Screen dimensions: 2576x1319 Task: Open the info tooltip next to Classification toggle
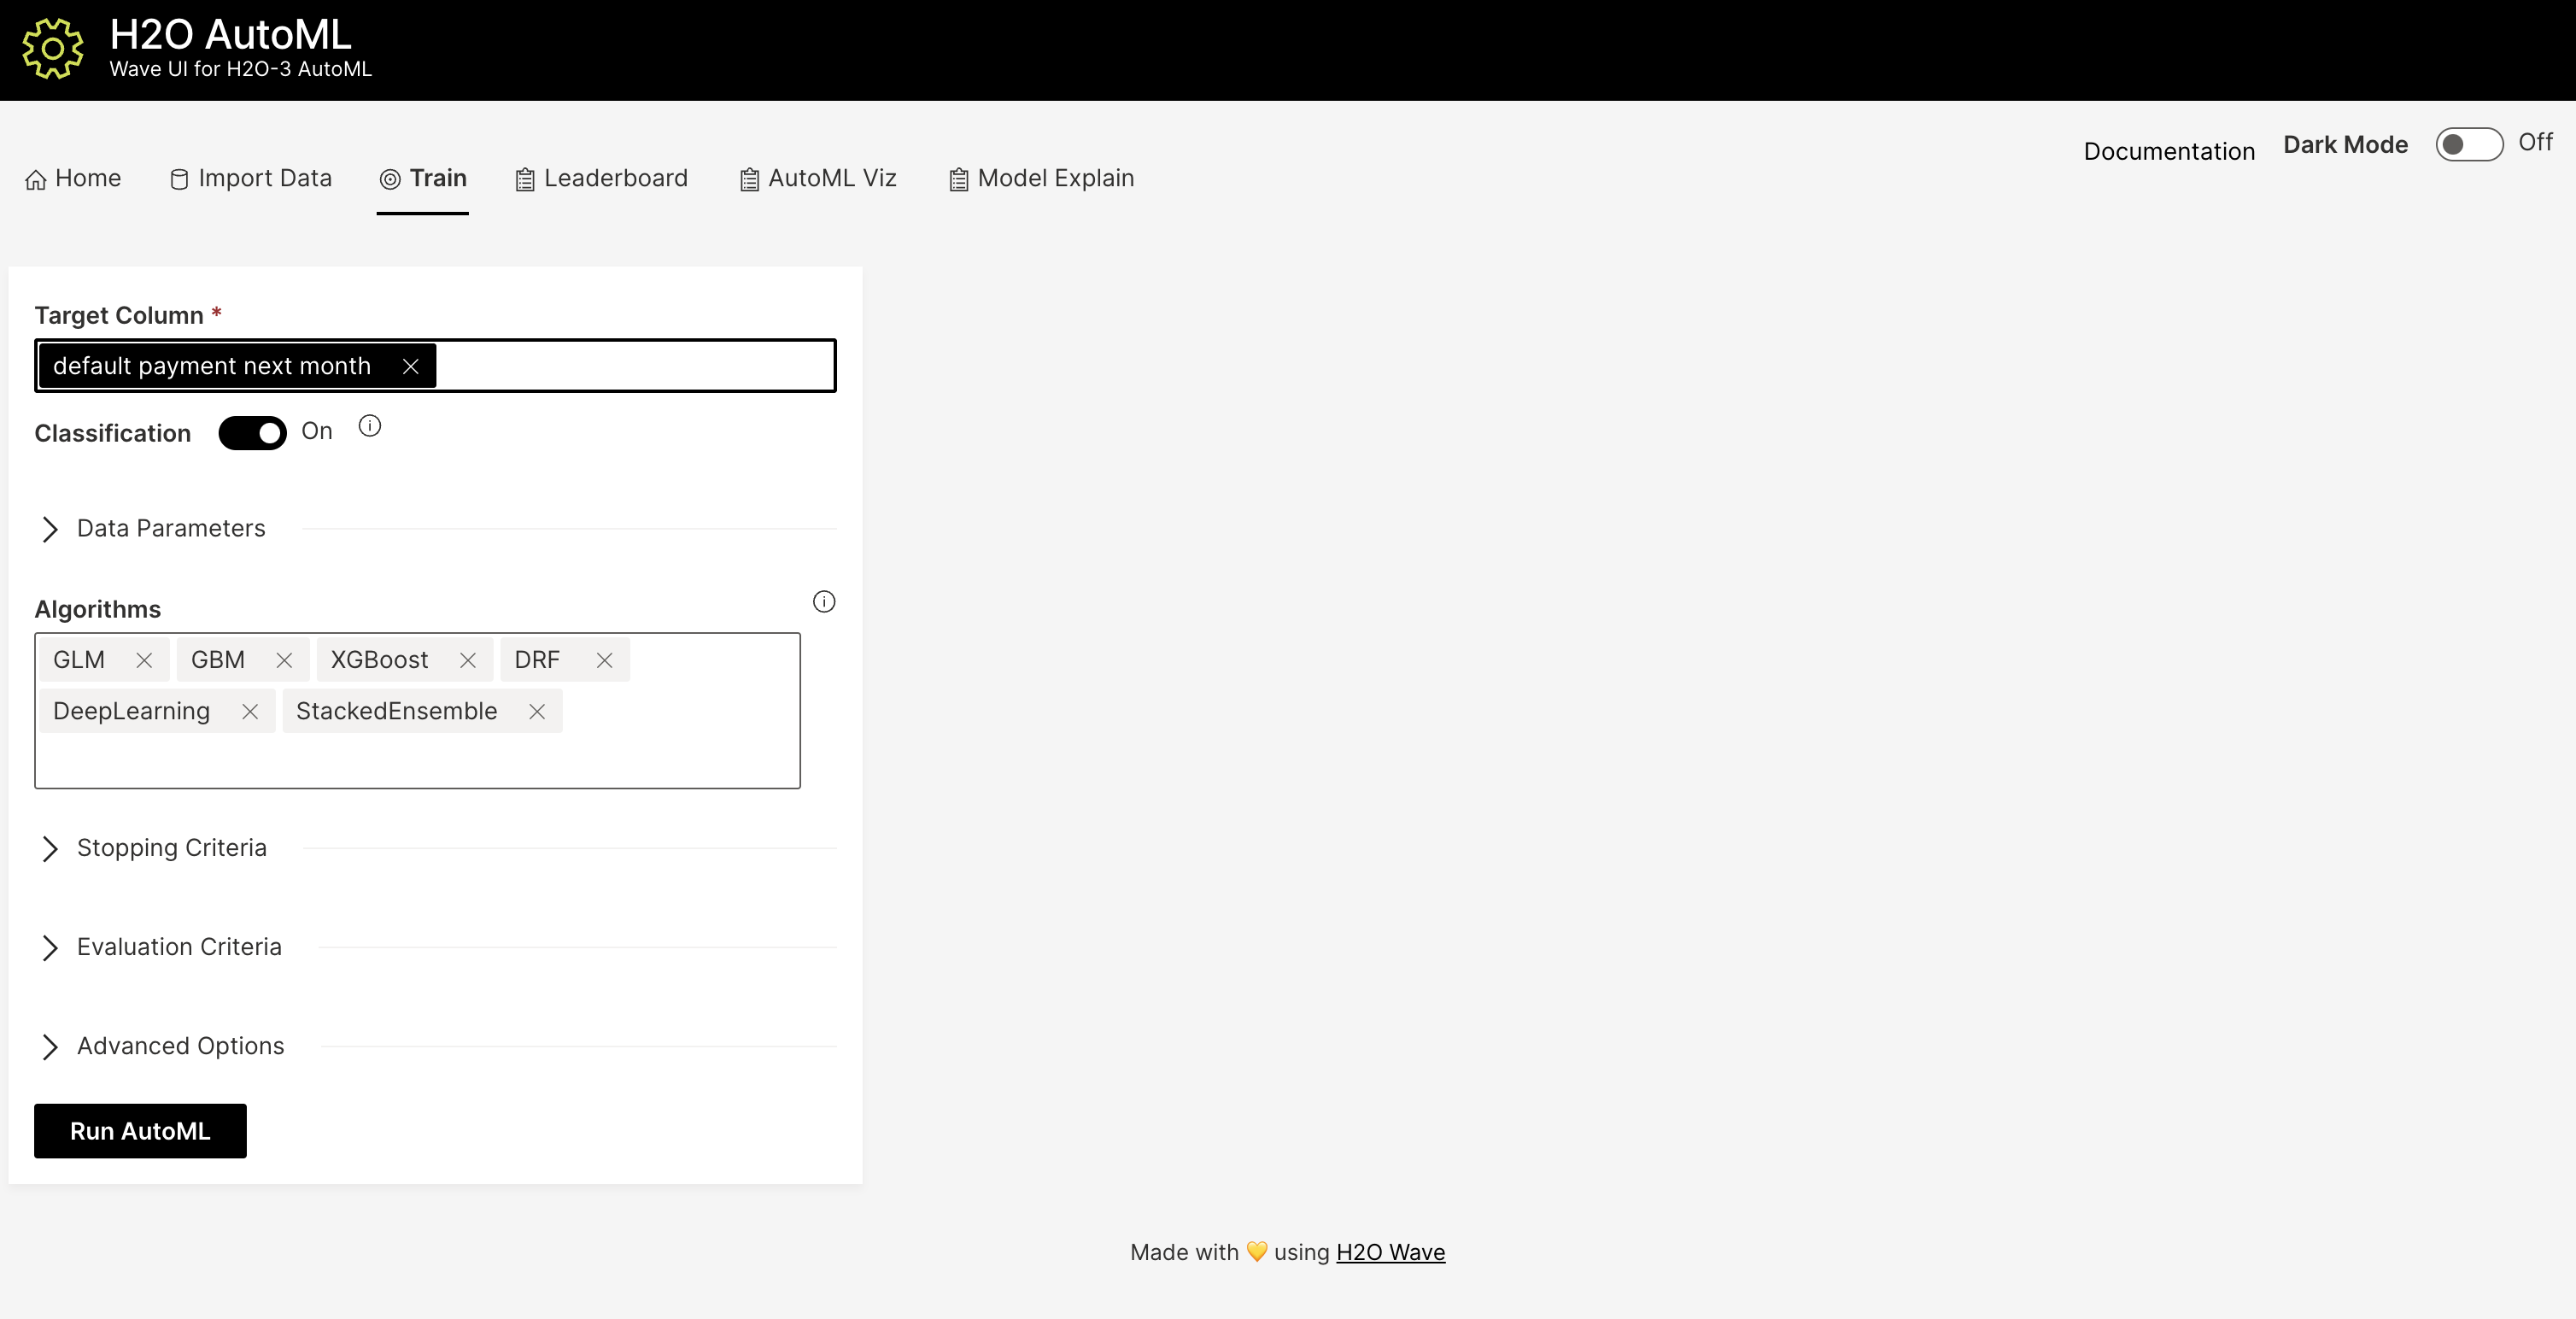(369, 426)
